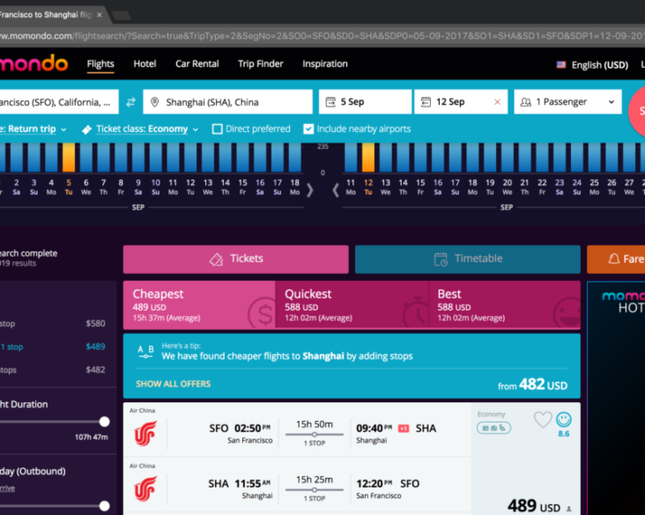The height and width of the screenshot is (515, 645).
Task: Click the A-B stops tip icon
Action: tap(145, 352)
